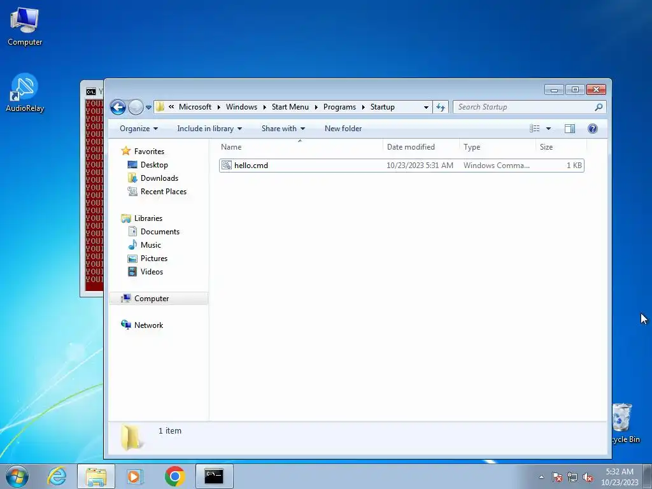Click the greyed Forward arrow button
652x489 pixels.
coord(136,107)
